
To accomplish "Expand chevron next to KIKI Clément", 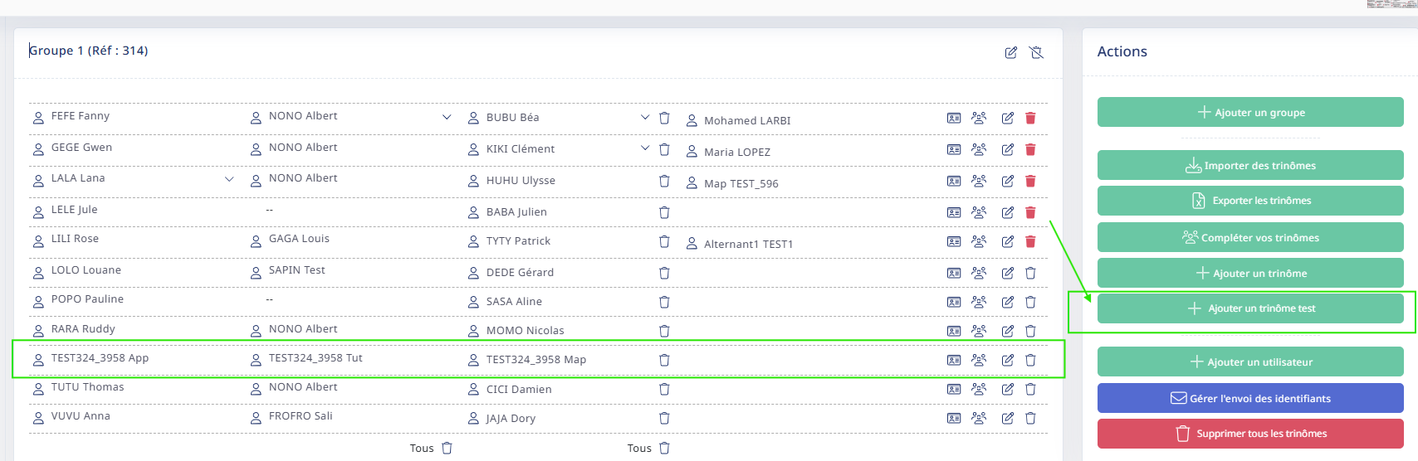I will click(x=645, y=148).
